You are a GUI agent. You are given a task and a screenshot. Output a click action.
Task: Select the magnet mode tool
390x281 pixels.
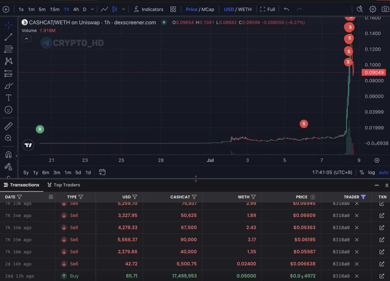[8, 155]
